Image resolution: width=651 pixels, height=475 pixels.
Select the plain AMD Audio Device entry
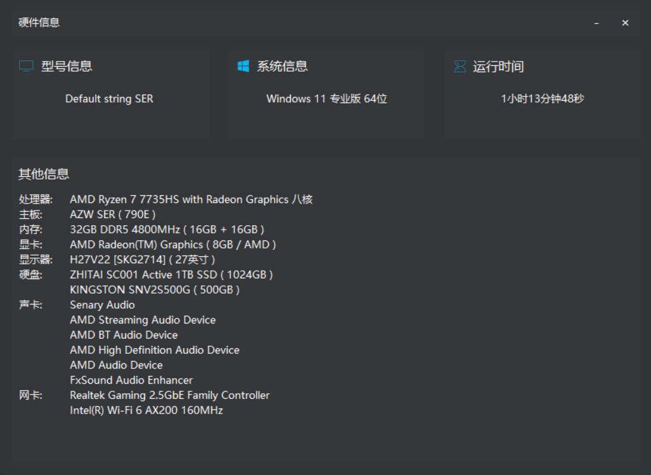pyautogui.click(x=116, y=365)
